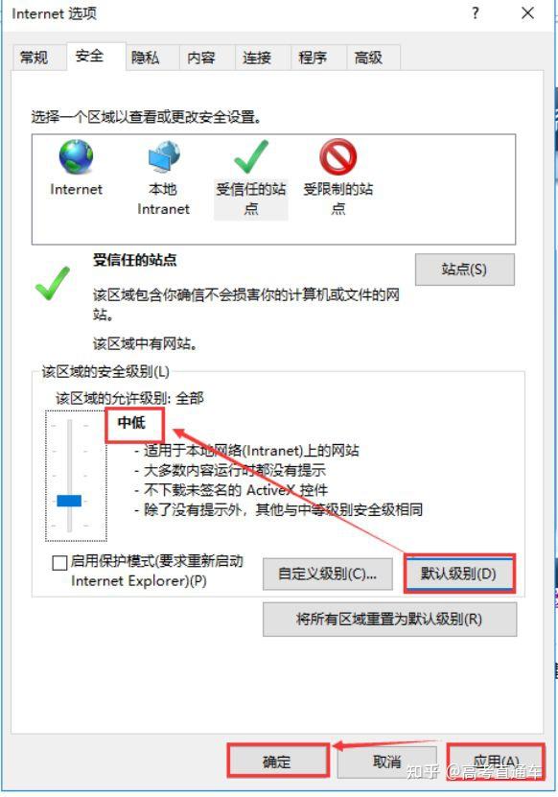Open the 连接 tab
This screenshot has width=558, height=797.
(257, 57)
